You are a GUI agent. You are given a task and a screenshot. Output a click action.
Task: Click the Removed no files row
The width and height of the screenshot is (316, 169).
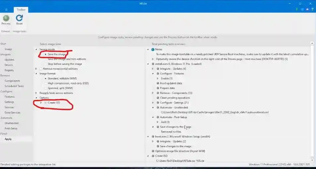point(171,132)
